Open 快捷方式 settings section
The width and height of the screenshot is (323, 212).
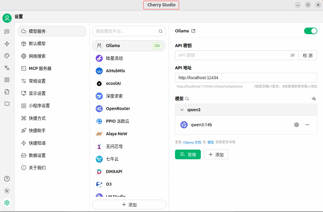tap(52, 118)
